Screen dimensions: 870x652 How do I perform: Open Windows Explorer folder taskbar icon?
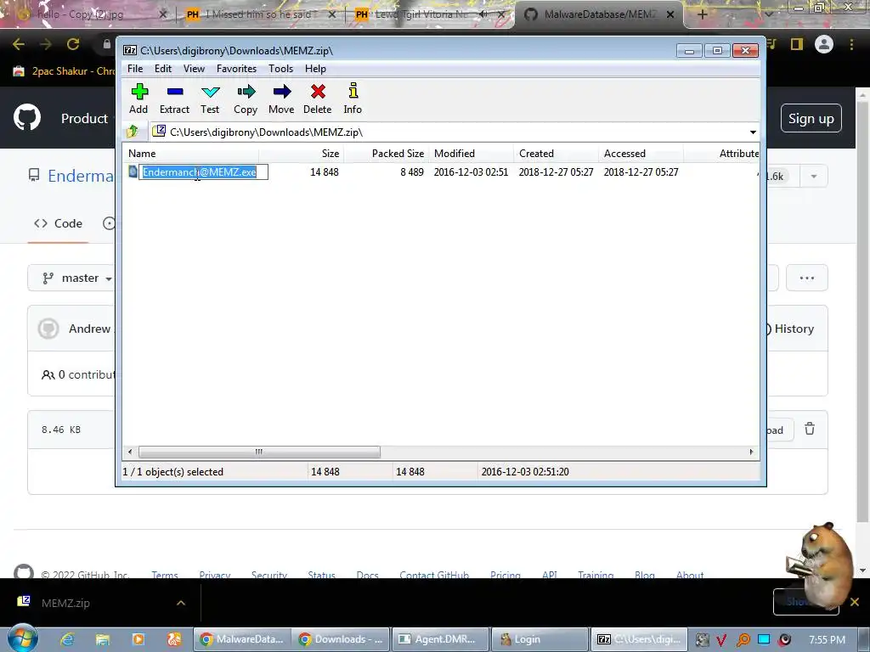pyautogui.click(x=103, y=639)
